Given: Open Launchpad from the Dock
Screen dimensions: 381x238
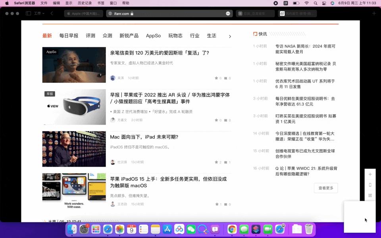Looking at the screenshot, I should (x=96, y=229).
